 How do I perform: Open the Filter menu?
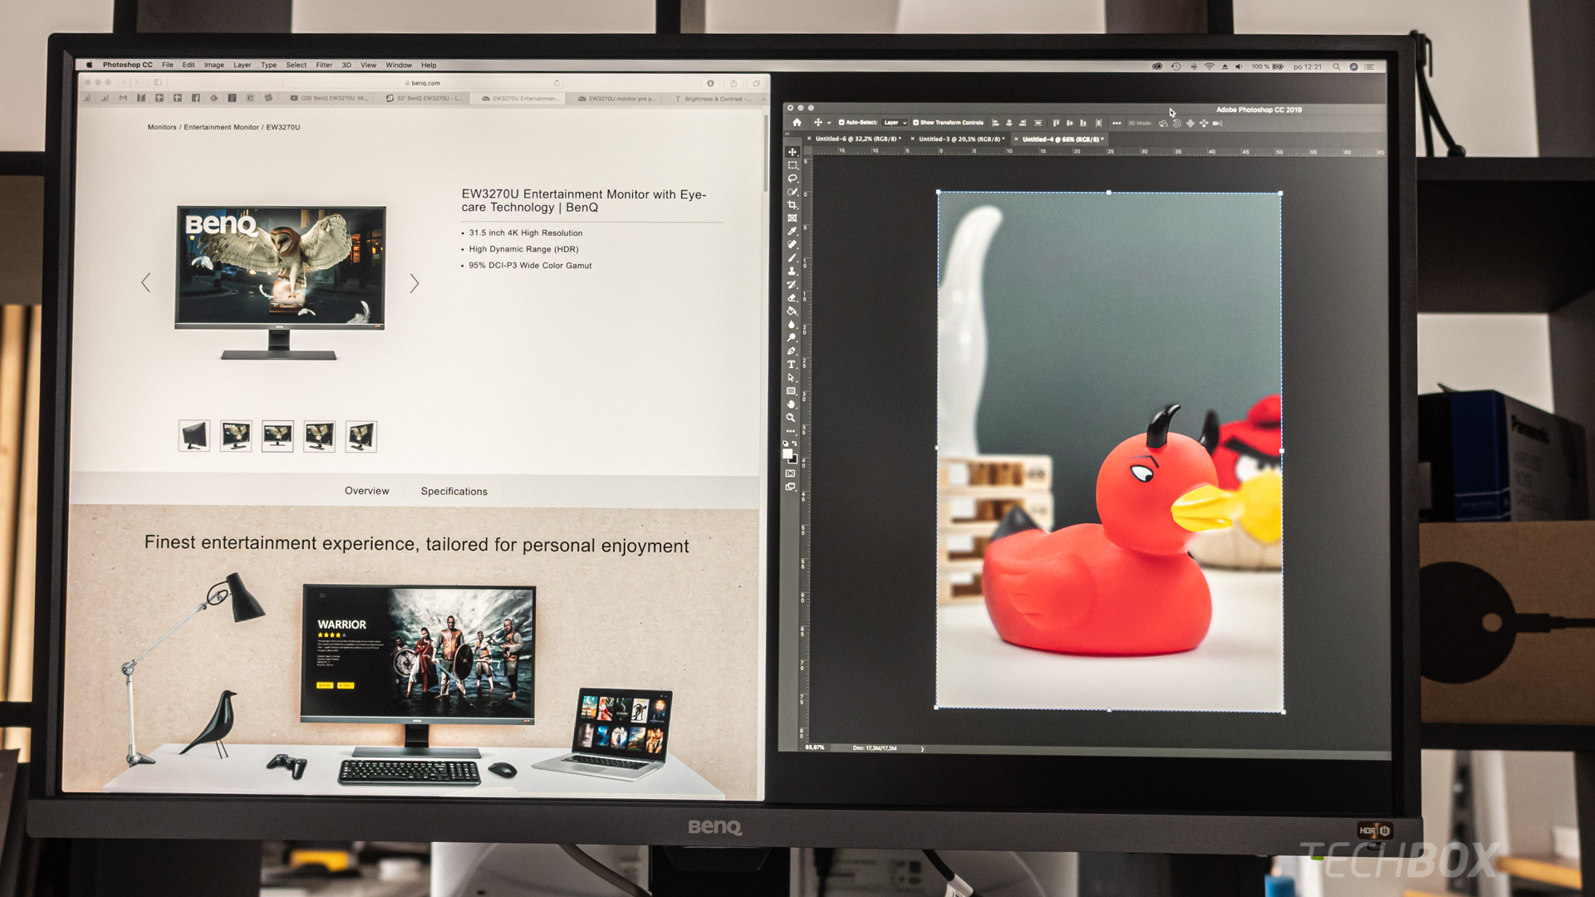[324, 65]
